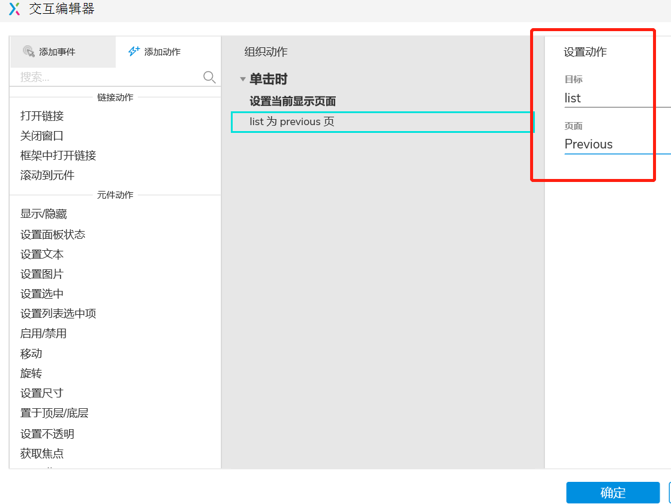Choose the 滚动到元件 action
This screenshot has width=671, height=504.
coord(47,175)
